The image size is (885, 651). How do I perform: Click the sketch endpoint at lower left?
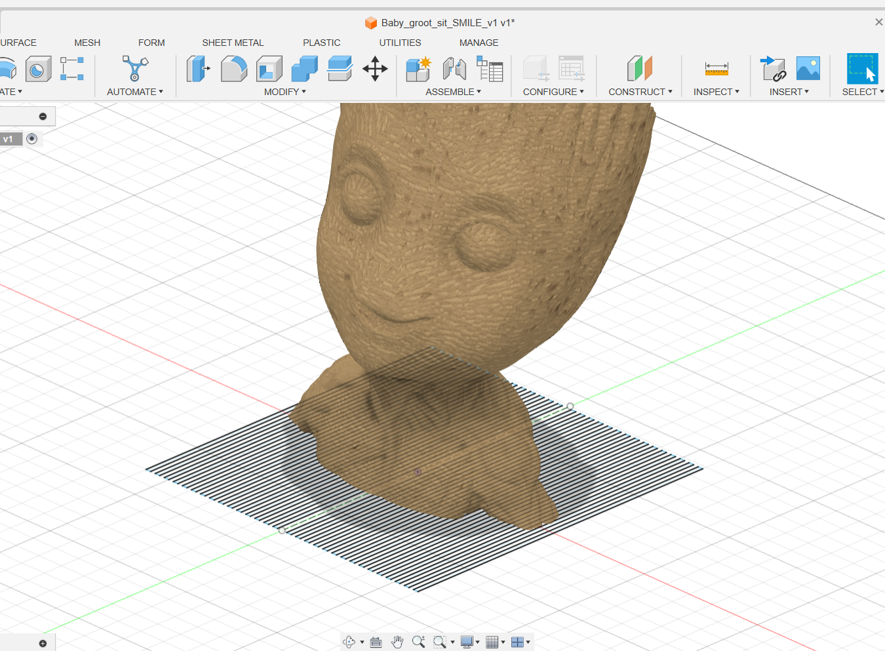click(282, 530)
